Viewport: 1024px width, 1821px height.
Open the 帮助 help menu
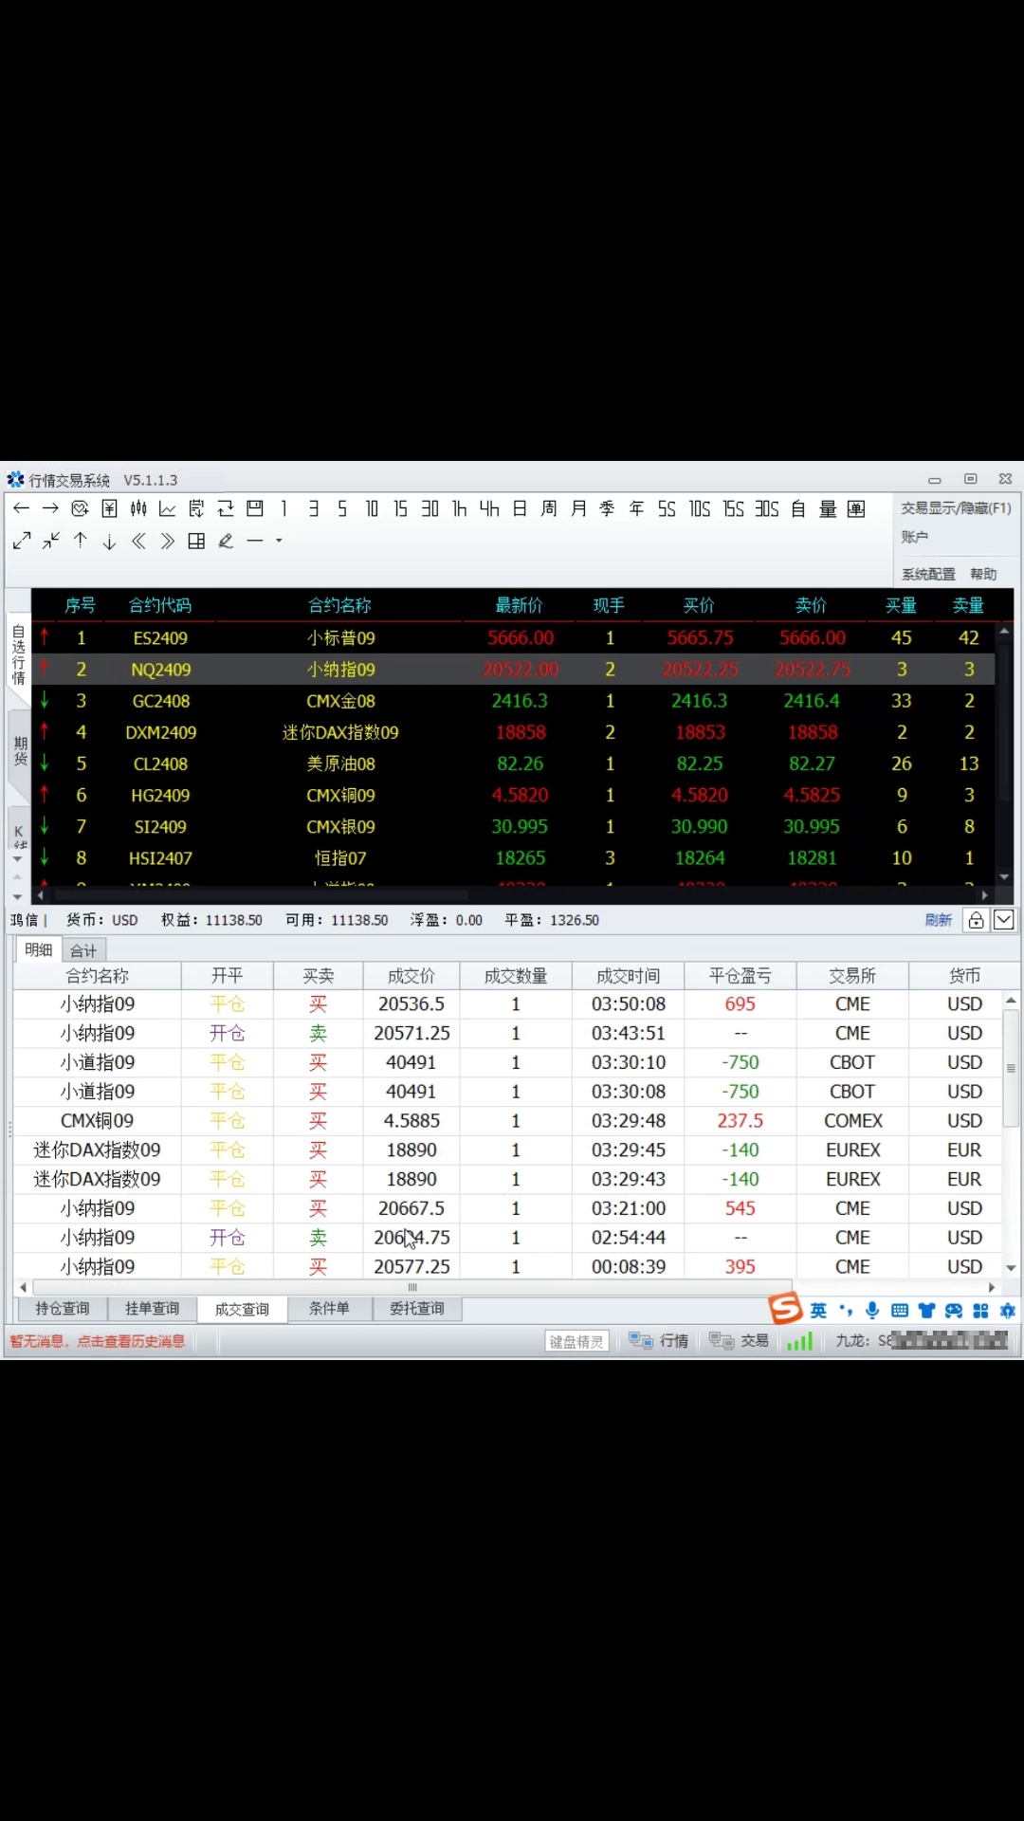983,574
